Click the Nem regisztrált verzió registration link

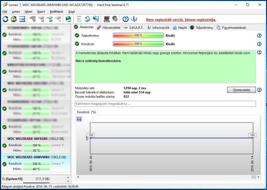pos(181,20)
